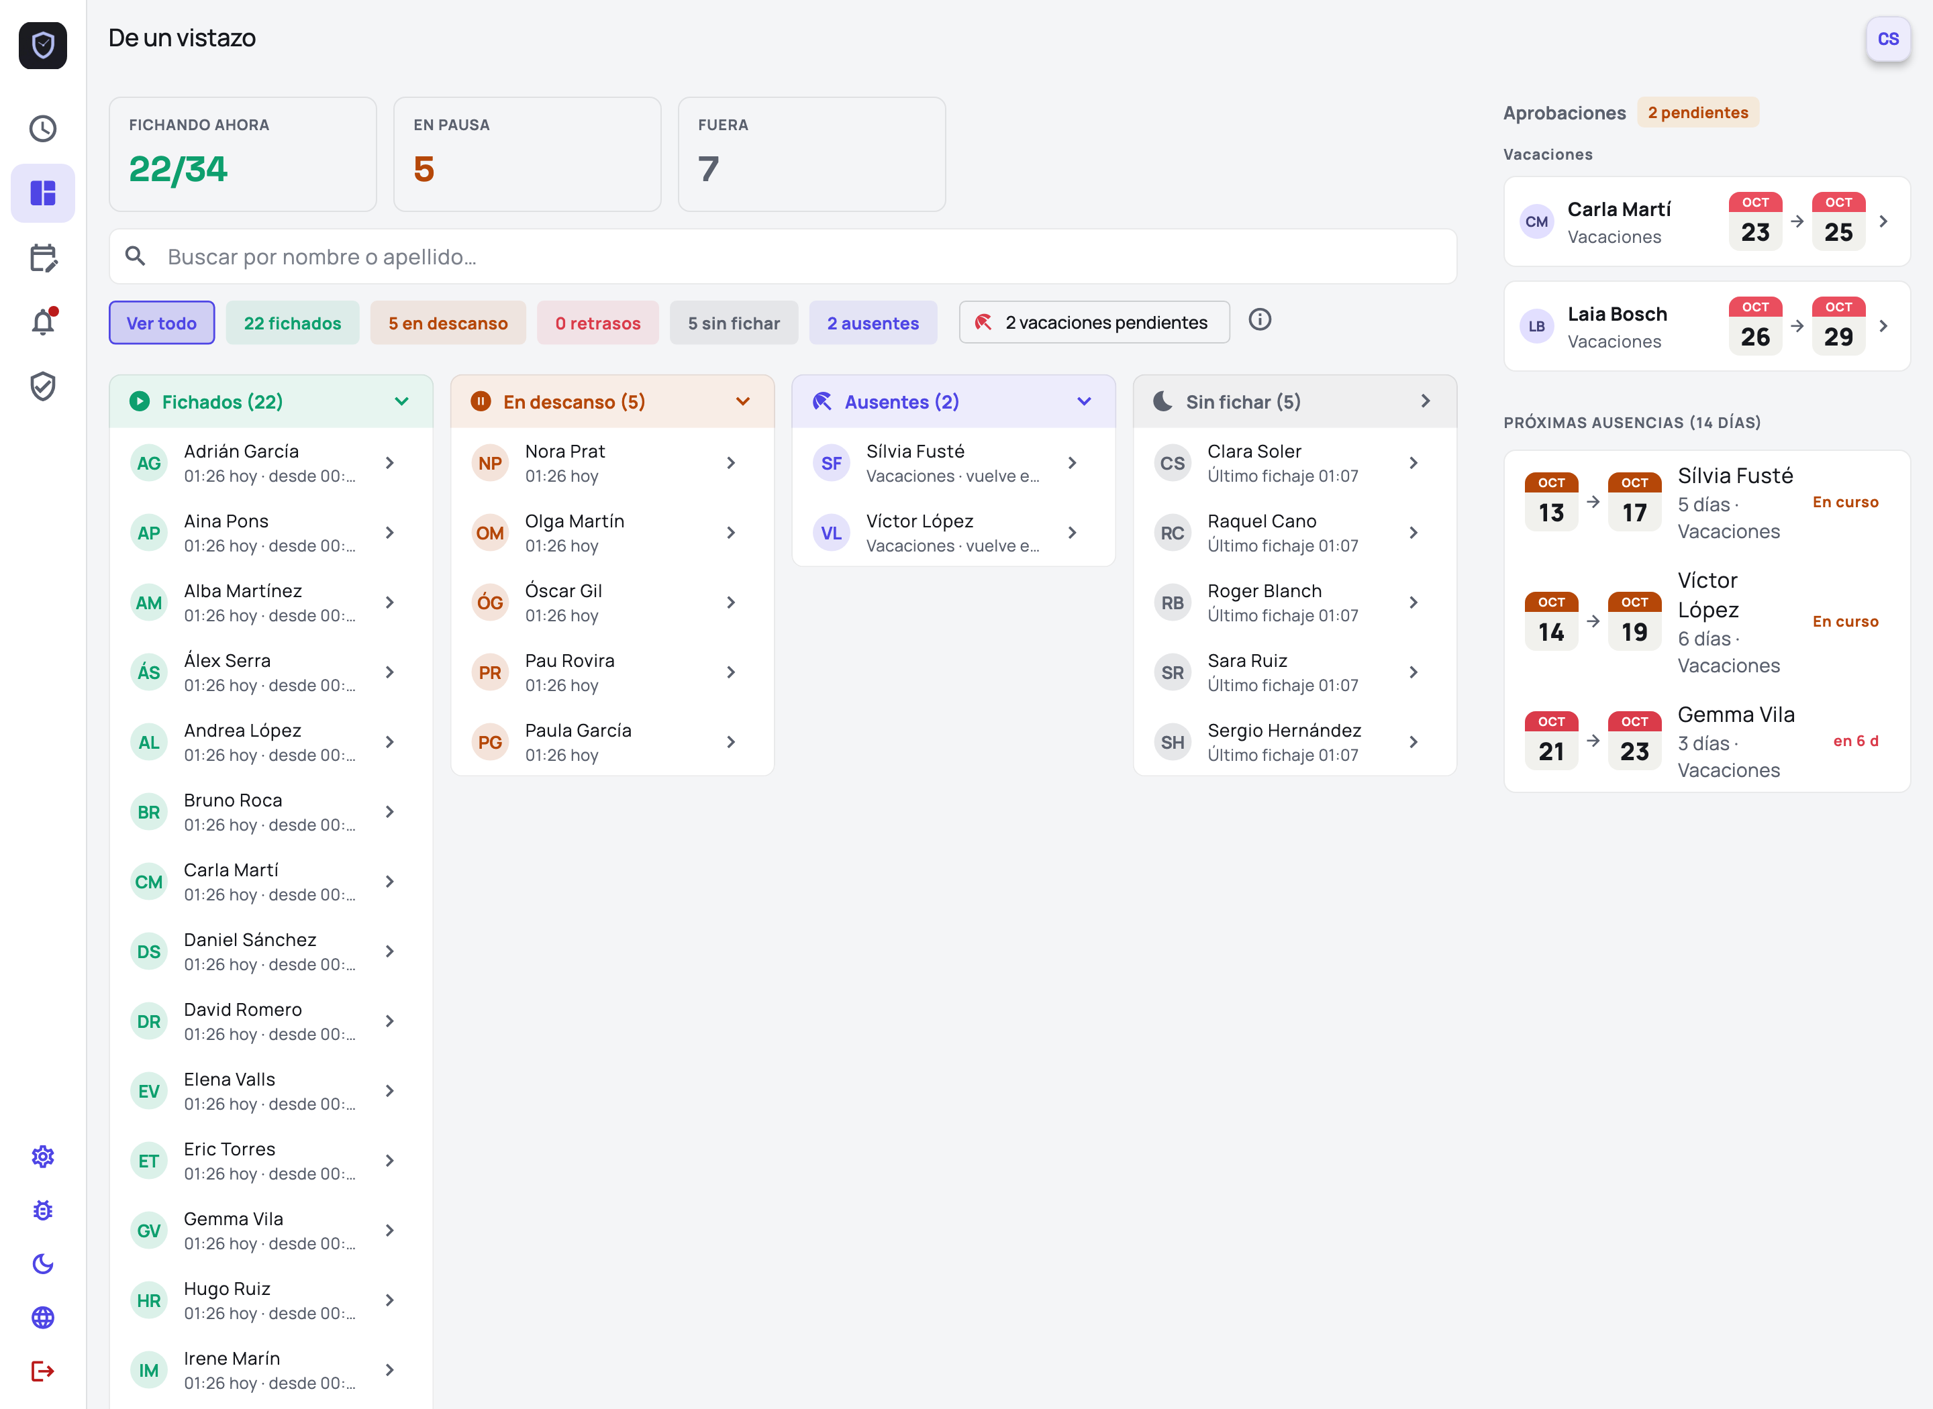This screenshot has width=1933, height=1409.
Task: Filter by 0 retrasos
Action: [x=597, y=323]
